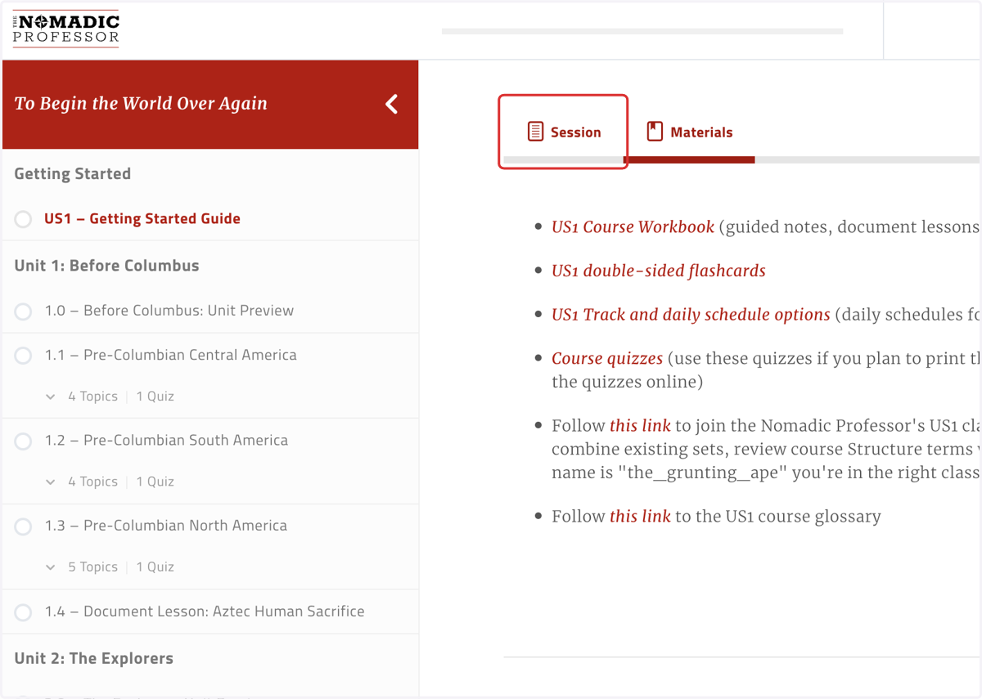Open lesson 1.2 – Pre-Columbian South America
Screen dimensions: 982x699
pos(167,440)
